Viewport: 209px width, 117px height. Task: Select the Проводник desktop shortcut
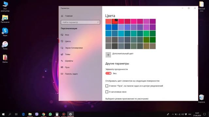5,19
